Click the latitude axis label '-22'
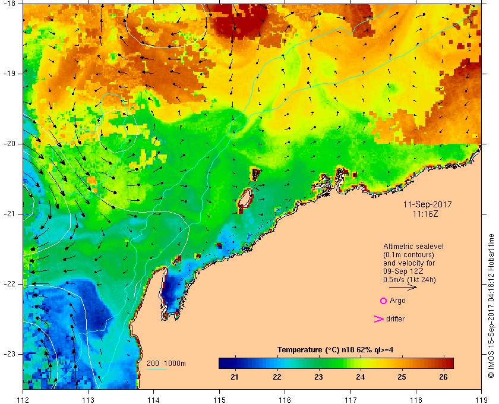 click(10, 284)
